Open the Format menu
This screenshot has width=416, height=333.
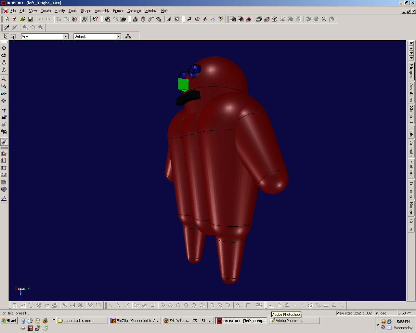click(x=118, y=11)
